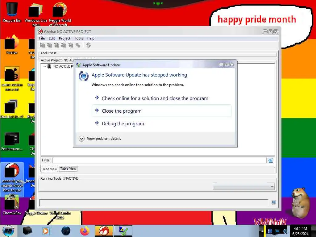Open the Tools menu in Ghidra
This screenshot has height=237, width=316.
tap(78, 38)
